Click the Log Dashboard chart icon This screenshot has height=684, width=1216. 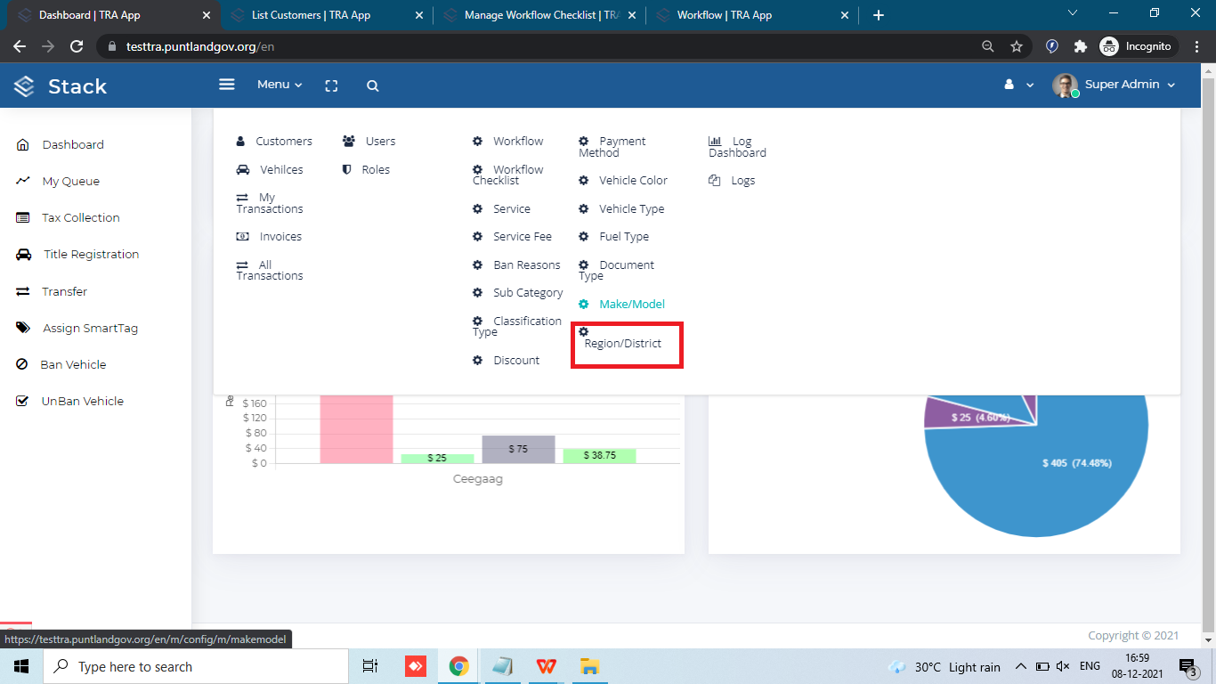(715, 141)
